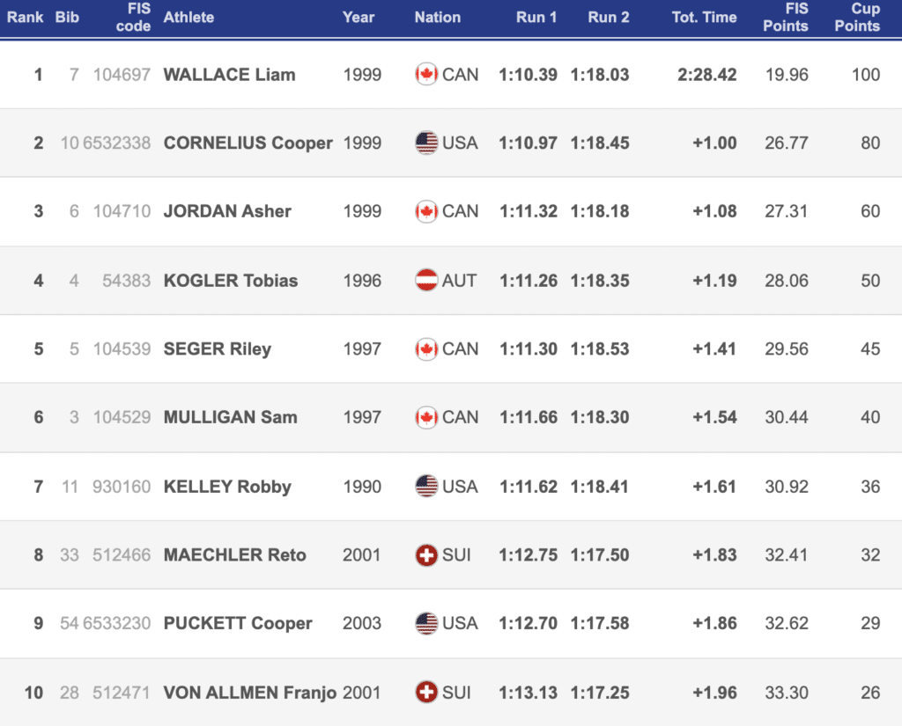
Task: Select the KOGLER Tobias athlete name
Action: tap(231, 281)
